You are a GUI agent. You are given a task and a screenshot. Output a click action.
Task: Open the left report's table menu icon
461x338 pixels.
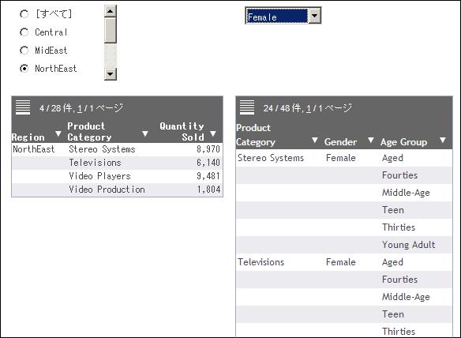[23, 107]
